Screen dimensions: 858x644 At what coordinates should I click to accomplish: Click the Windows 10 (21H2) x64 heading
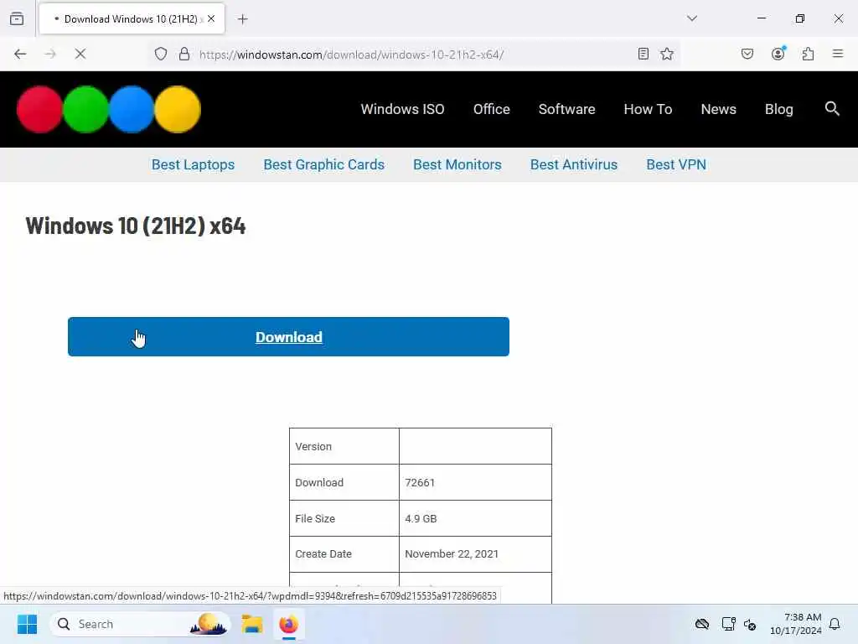pos(136,226)
